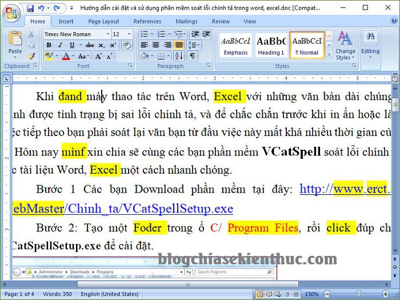Apply red font color

pyautogui.click(x=66, y=56)
